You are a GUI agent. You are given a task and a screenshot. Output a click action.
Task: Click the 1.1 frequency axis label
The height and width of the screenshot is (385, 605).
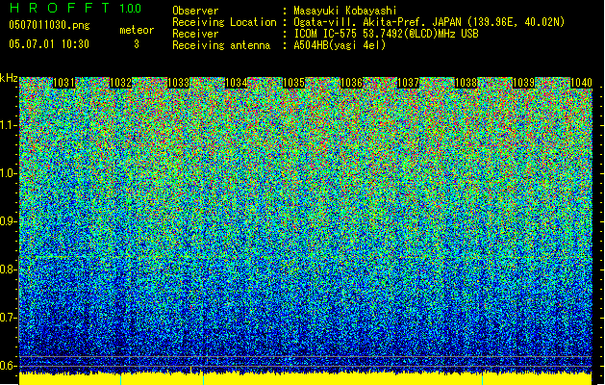coord(9,125)
